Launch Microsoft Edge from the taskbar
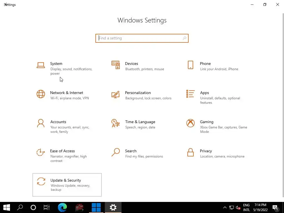The height and width of the screenshot is (213, 284). click(62, 207)
